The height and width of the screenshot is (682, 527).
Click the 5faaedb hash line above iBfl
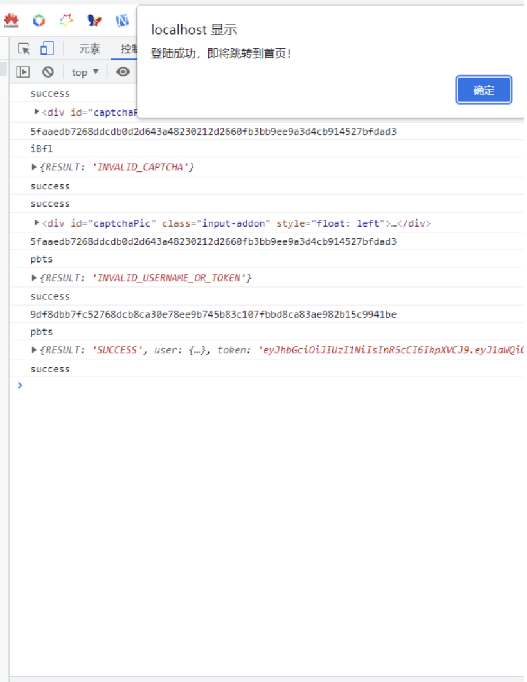[x=213, y=132]
